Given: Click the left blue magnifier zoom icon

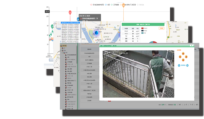Looking at the screenshot, I should point(179,65).
